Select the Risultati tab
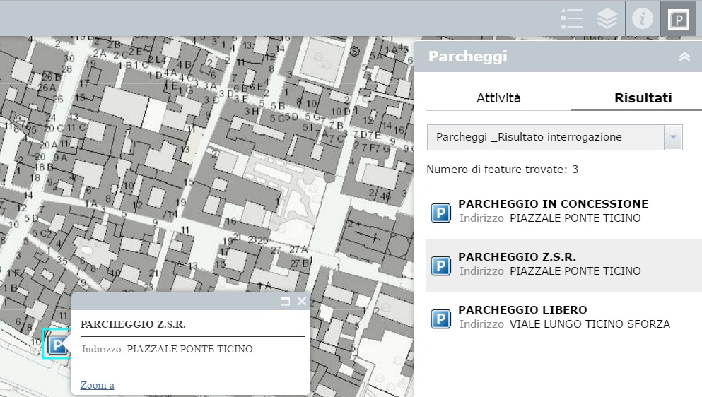 (x=643, y=98)
